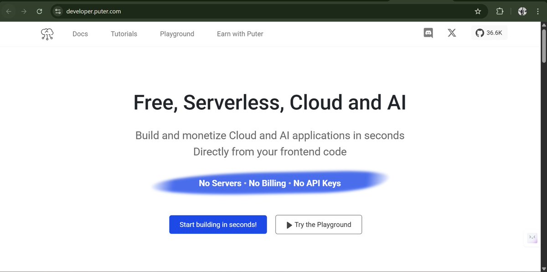Click the site permissions icon in address bar

pos(57,11)
